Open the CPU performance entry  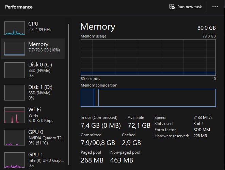tap(39, 27)
